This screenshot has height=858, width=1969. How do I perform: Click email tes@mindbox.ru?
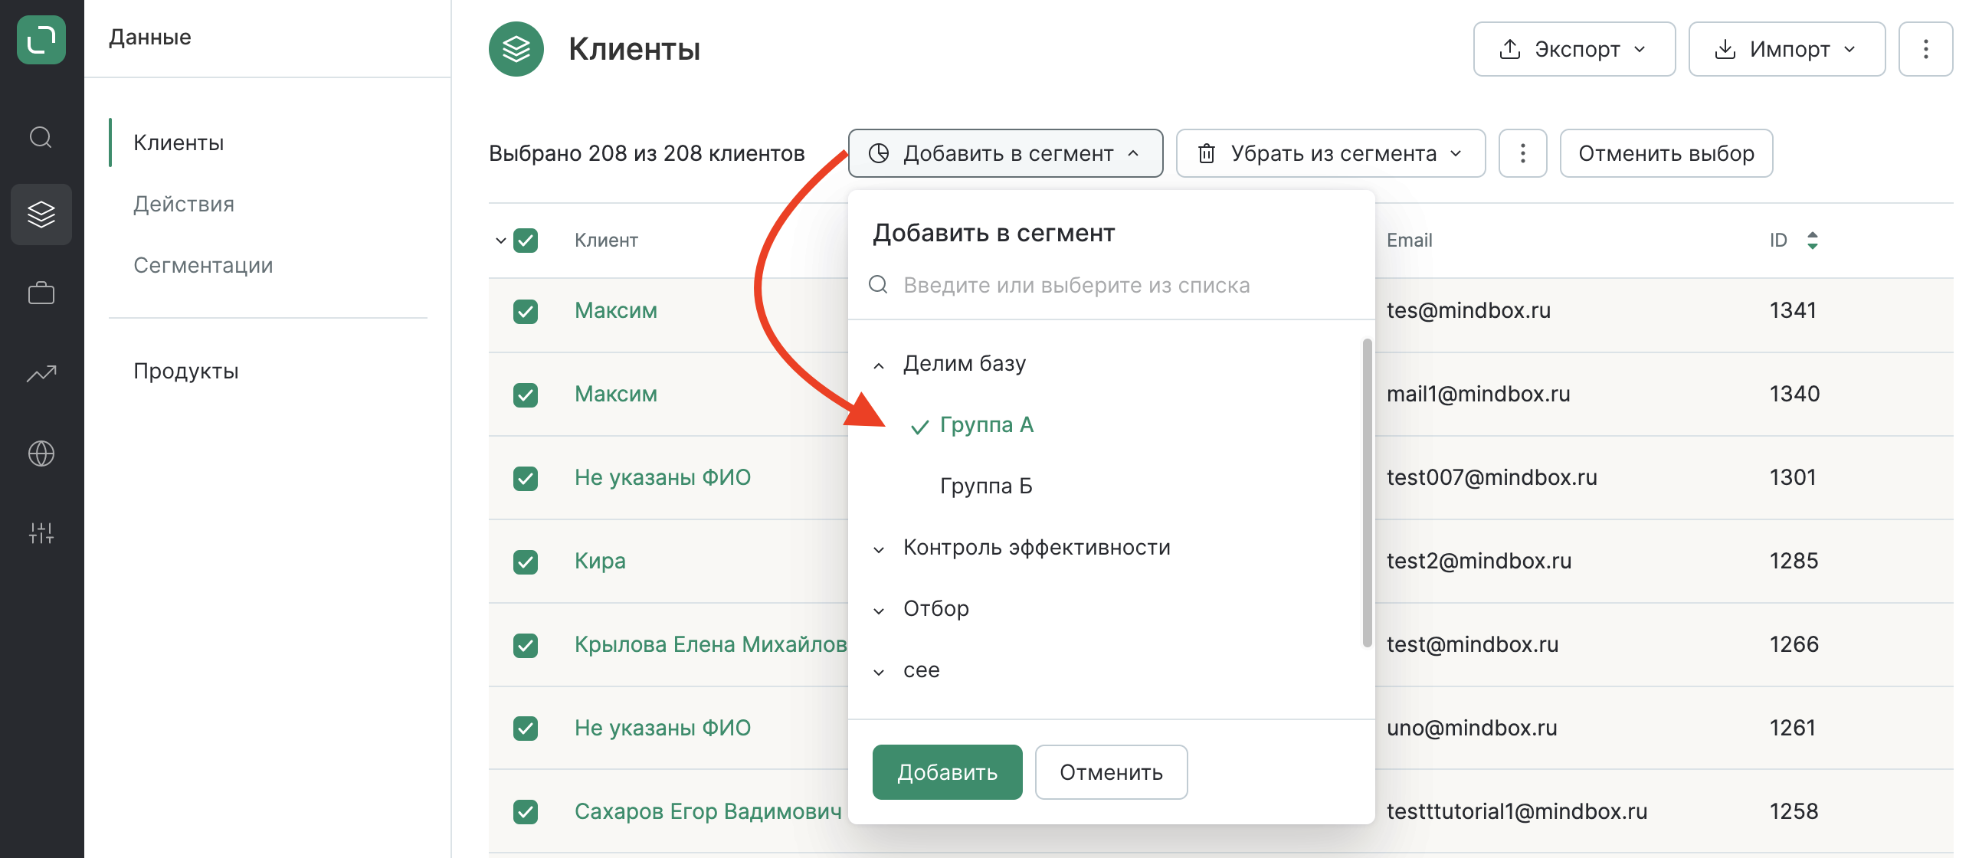click(x=1468, y=310)
